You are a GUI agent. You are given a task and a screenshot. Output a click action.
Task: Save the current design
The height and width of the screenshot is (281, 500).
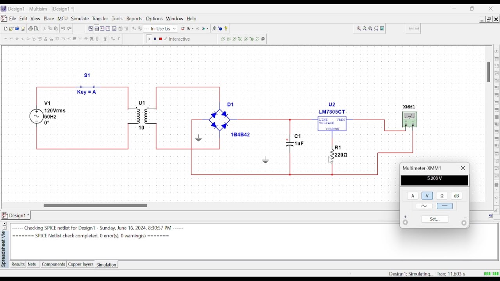point(23,28)
